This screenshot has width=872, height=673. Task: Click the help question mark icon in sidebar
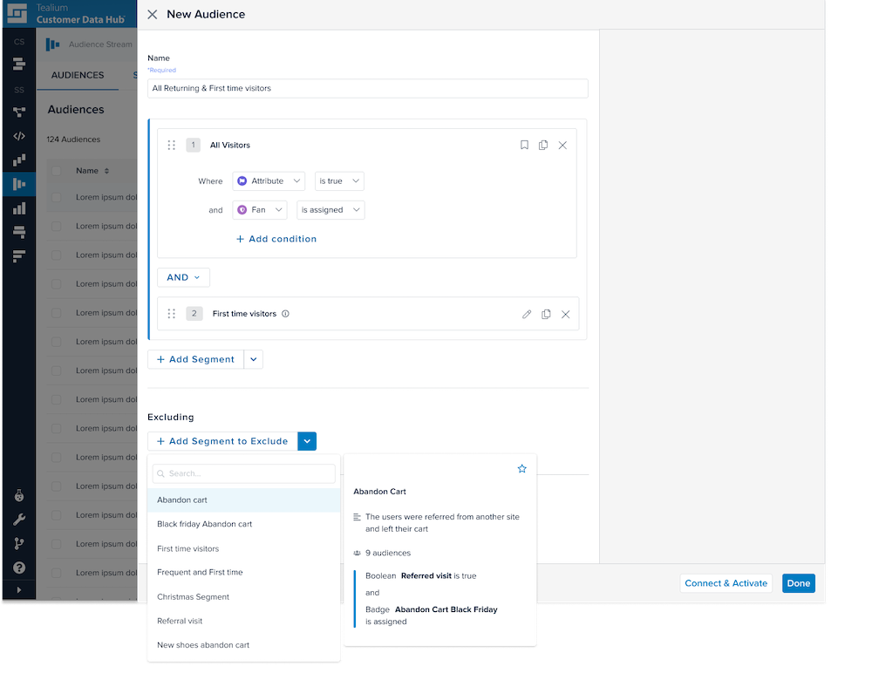[18, 567]
